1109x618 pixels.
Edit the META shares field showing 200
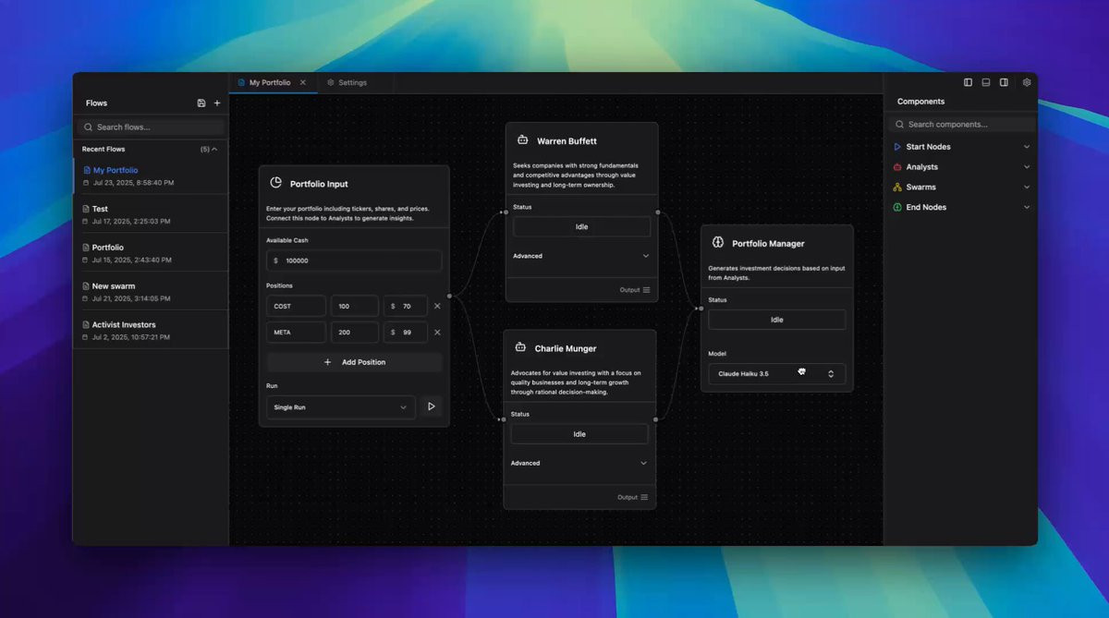pyautogui.click(x=355, y=332)
